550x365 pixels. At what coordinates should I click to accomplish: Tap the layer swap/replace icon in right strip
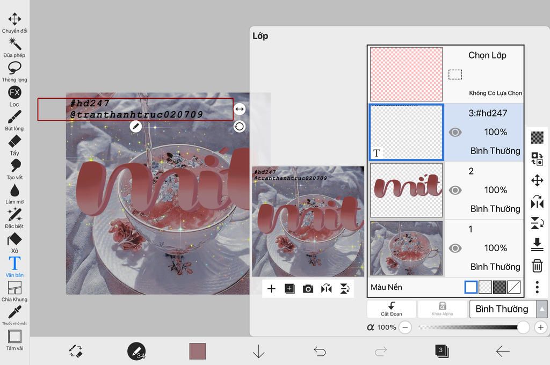[537, 158]
